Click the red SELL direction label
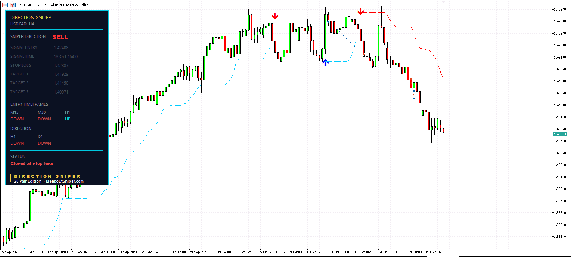This screenshot has height=257, width=571. tap(60, 37)
